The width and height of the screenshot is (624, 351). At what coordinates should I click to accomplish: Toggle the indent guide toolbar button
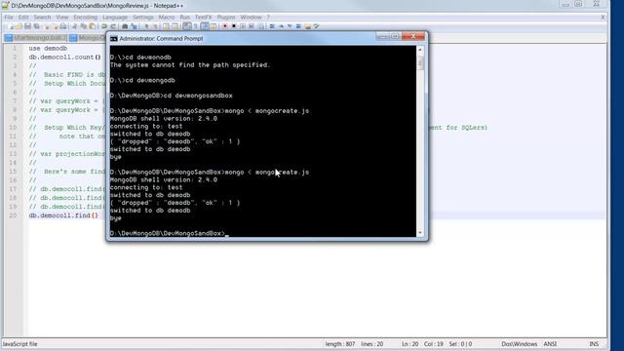[x=205, y=26]
